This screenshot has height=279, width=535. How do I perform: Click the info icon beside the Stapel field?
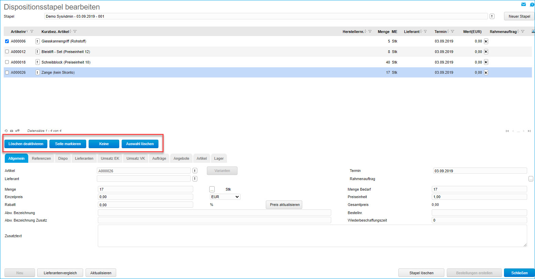click(492, 16)
